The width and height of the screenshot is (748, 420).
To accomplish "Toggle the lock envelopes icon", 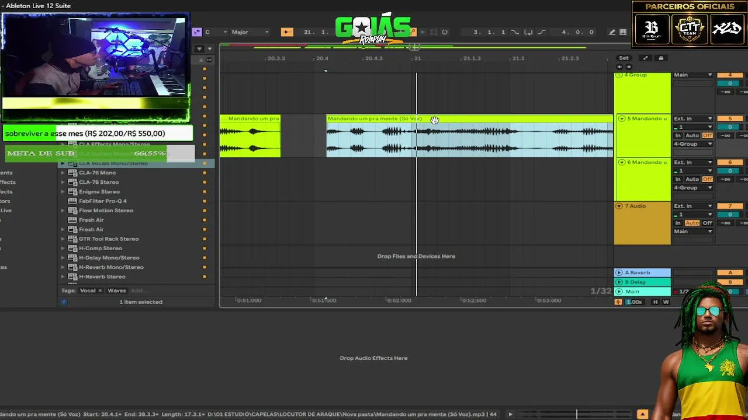I will point(661,58).
